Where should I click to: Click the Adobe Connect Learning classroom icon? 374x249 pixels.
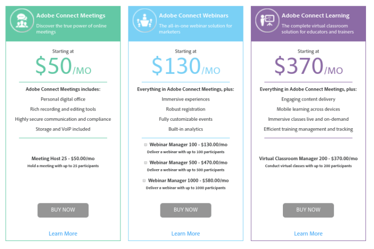pos(266,21)
